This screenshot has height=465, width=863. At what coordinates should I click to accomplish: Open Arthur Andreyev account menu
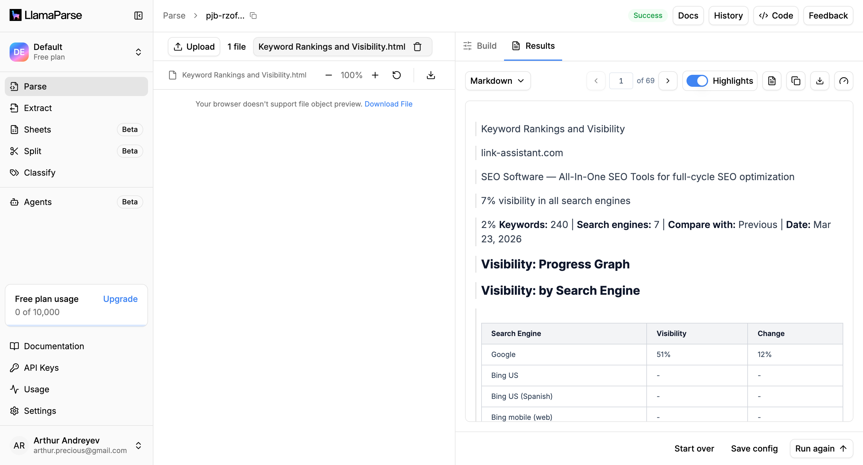coord(138,445)
